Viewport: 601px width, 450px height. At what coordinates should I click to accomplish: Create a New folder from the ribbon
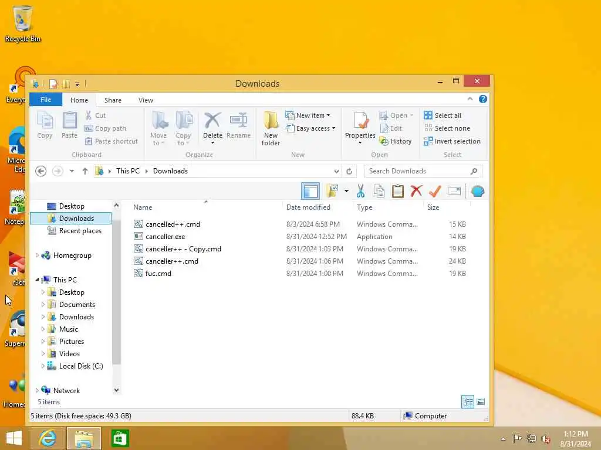[x=271, y=128]
